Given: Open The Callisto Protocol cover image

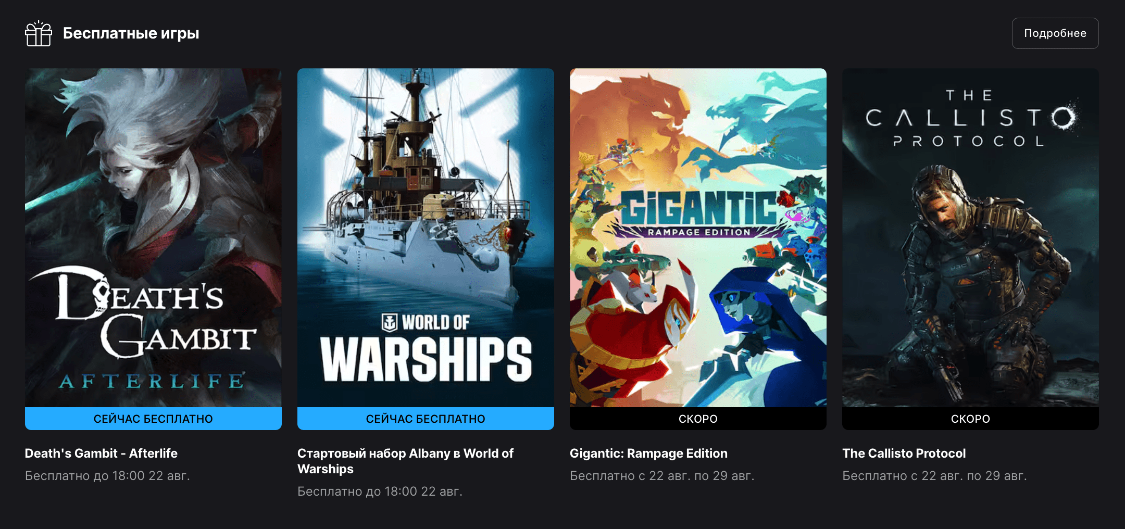Looking at the screenshot, I should (970, 237).
